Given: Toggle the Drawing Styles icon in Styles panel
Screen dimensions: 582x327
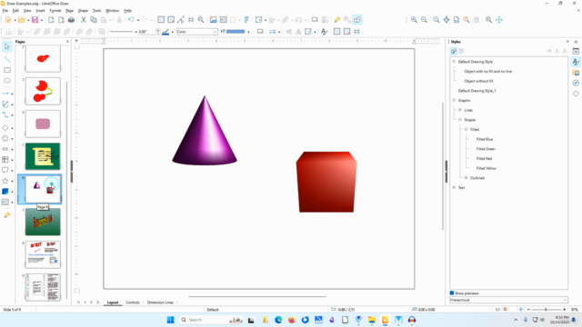Looking at the screenshot, I should pos(454,51).
